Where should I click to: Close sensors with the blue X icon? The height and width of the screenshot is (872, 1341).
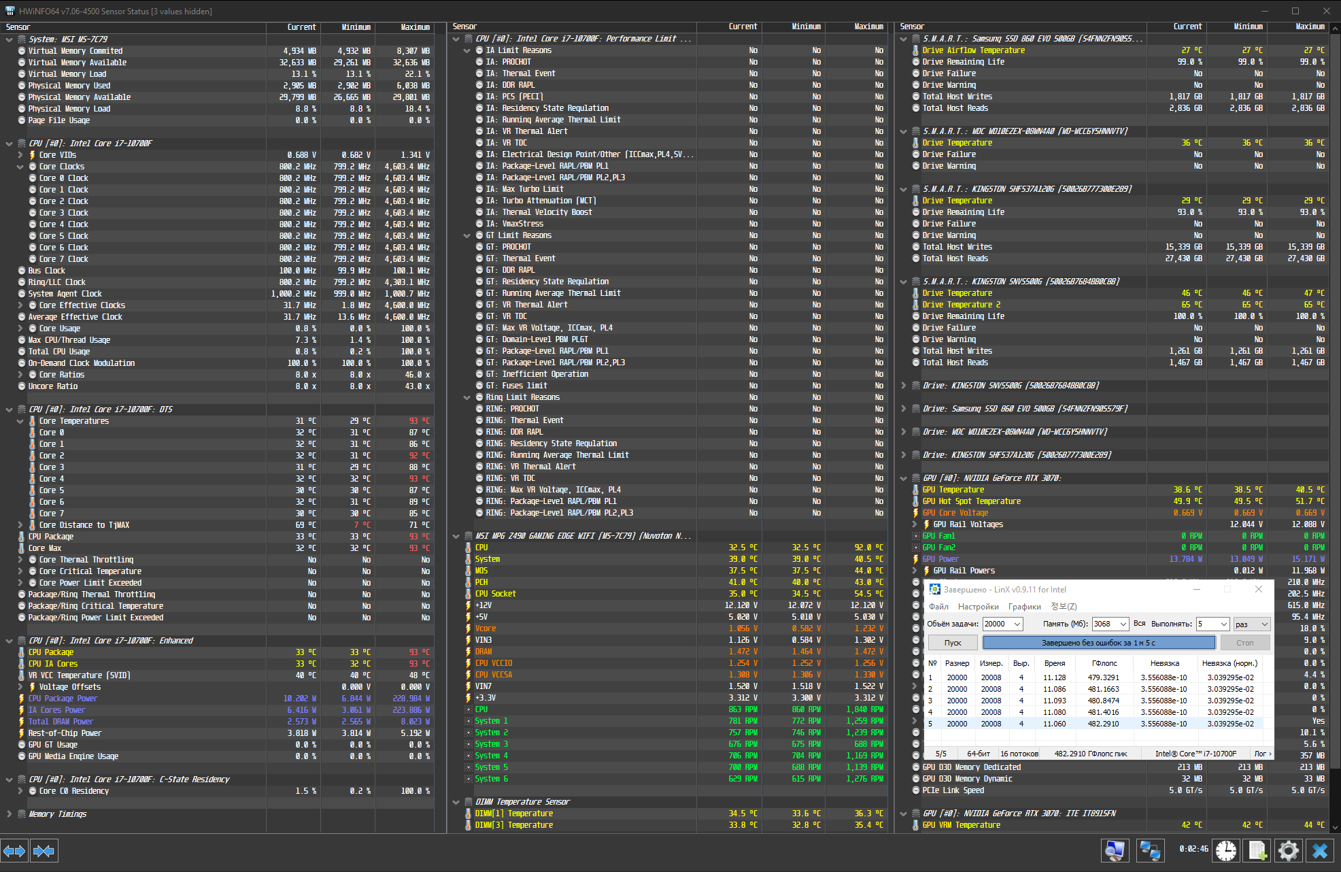1320,850
